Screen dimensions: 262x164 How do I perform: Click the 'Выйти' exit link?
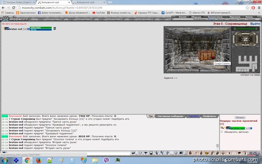pos(255,24)
